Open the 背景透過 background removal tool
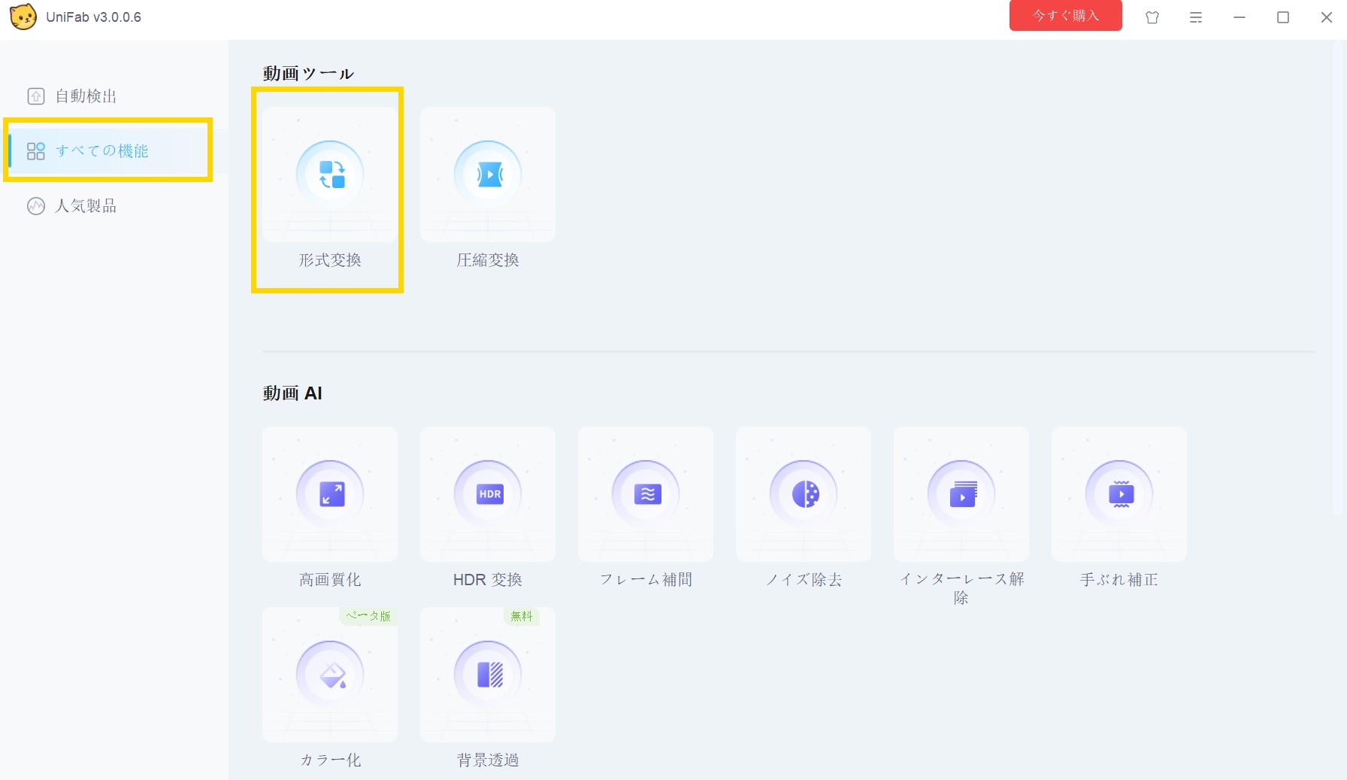The height and width of the screenshot is (780, 1347). [x=488, y=675]
